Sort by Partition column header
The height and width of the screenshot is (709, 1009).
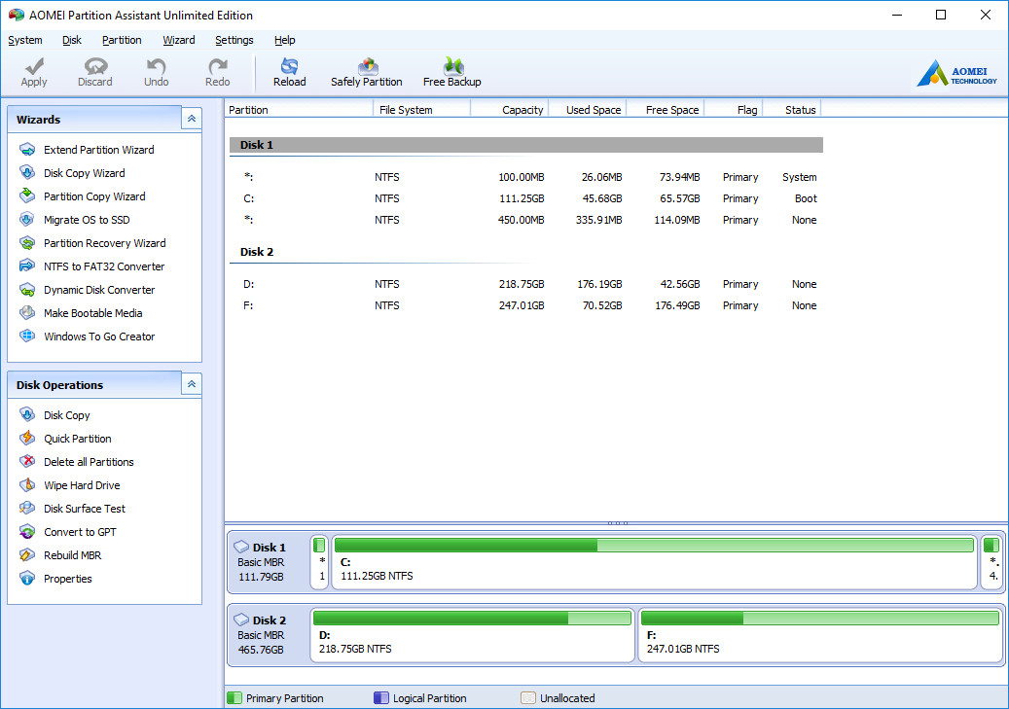[300, 109]
